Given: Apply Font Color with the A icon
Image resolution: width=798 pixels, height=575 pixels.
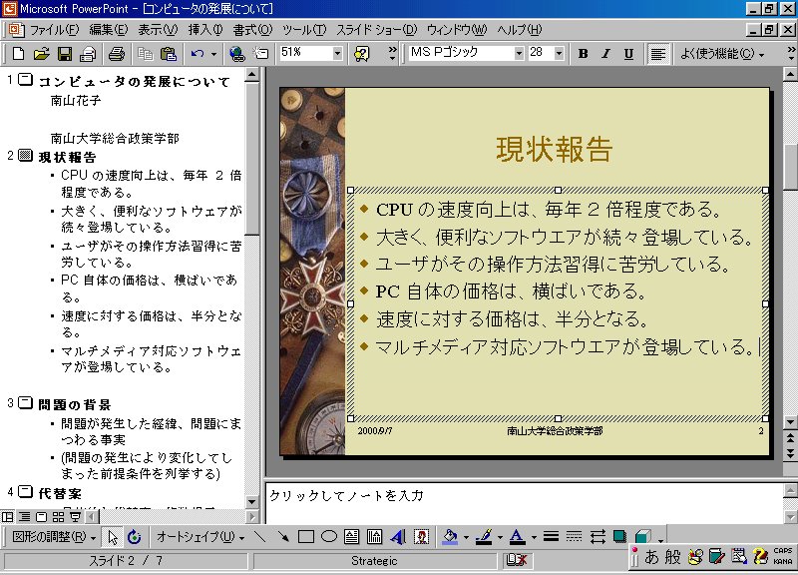Looking at the screenshot, I should (x=517, y=536).
